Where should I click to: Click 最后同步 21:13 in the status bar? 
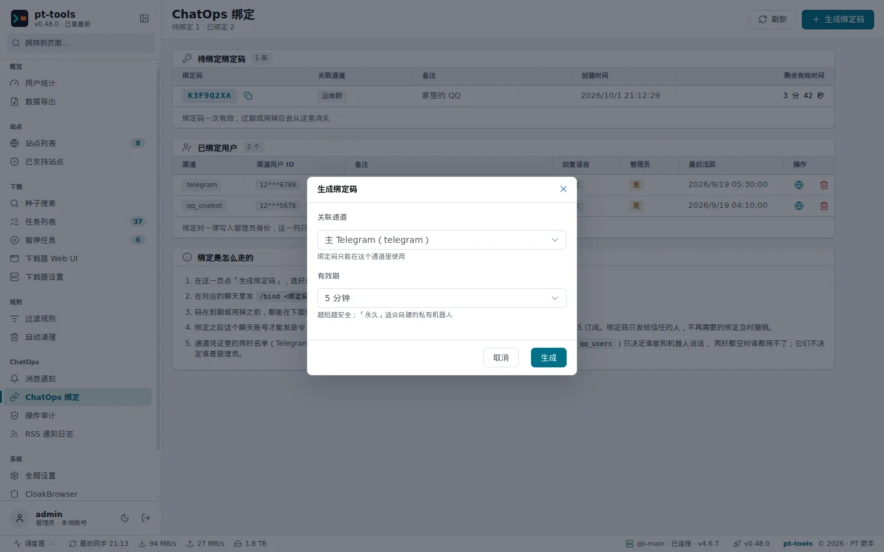99,543
